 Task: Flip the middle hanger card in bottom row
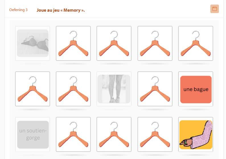coord(114,134)
